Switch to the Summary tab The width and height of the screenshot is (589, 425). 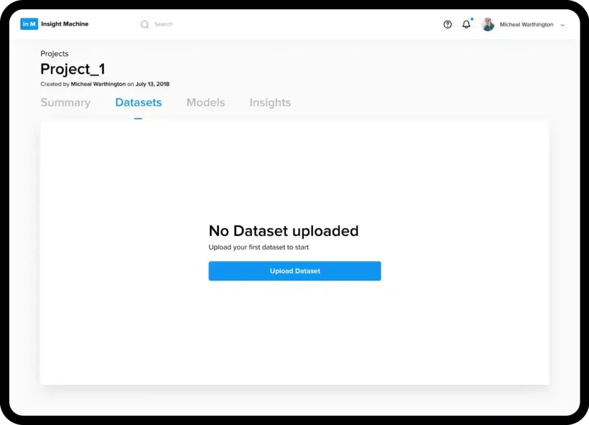pos(66,103)
